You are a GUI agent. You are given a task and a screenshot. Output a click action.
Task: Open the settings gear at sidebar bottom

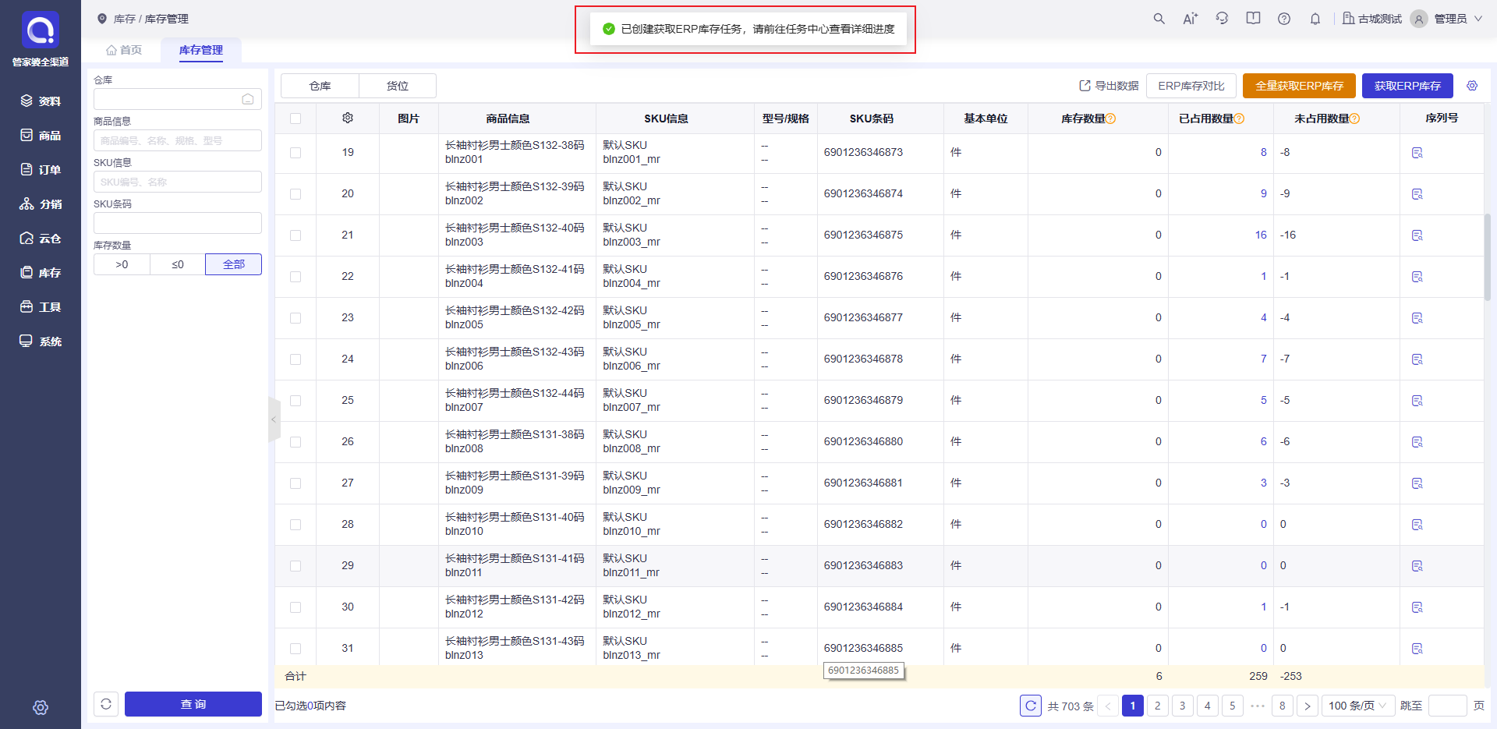click(x=41, y=707)
